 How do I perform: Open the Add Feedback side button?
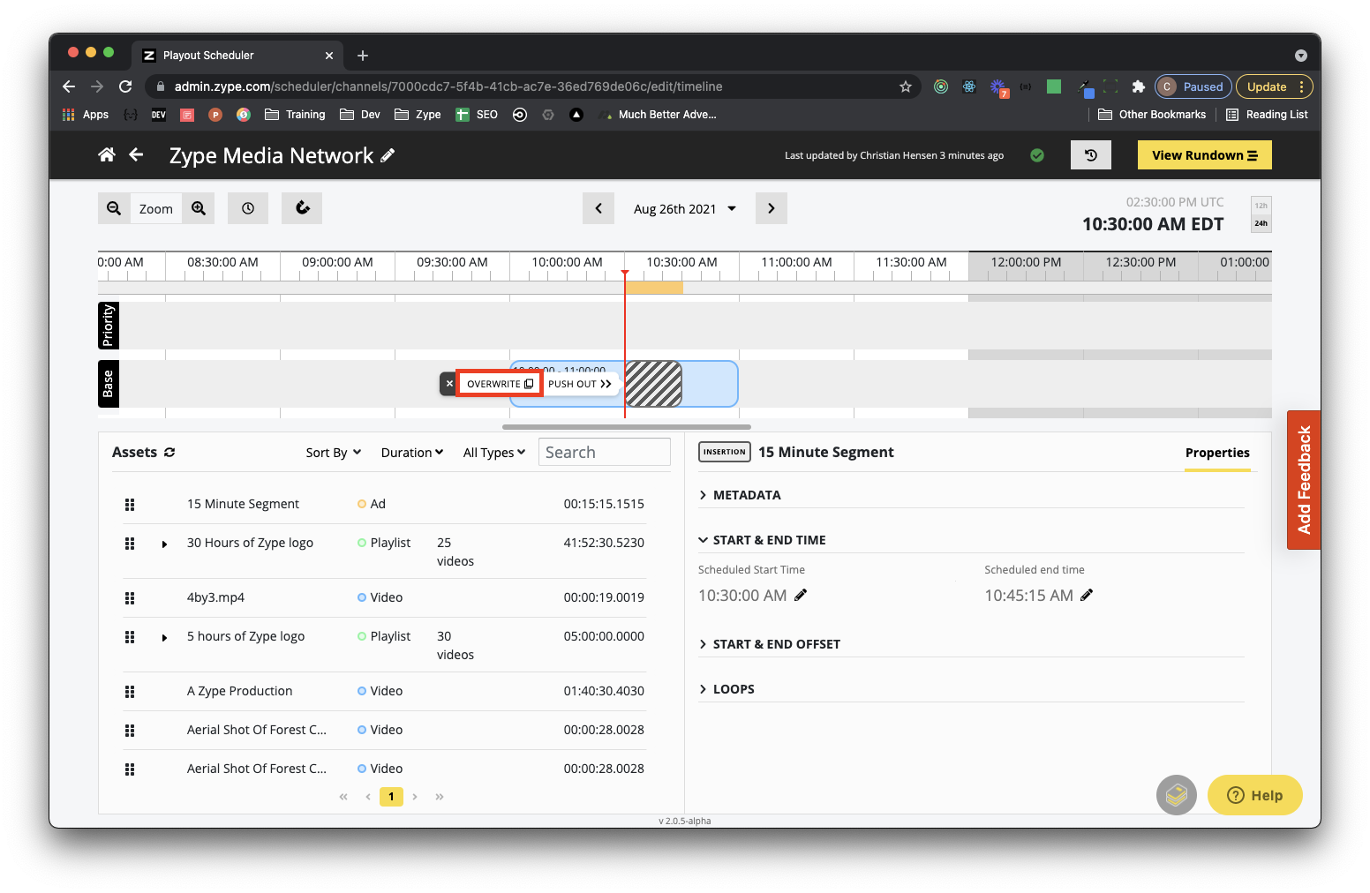[1304, 480]
